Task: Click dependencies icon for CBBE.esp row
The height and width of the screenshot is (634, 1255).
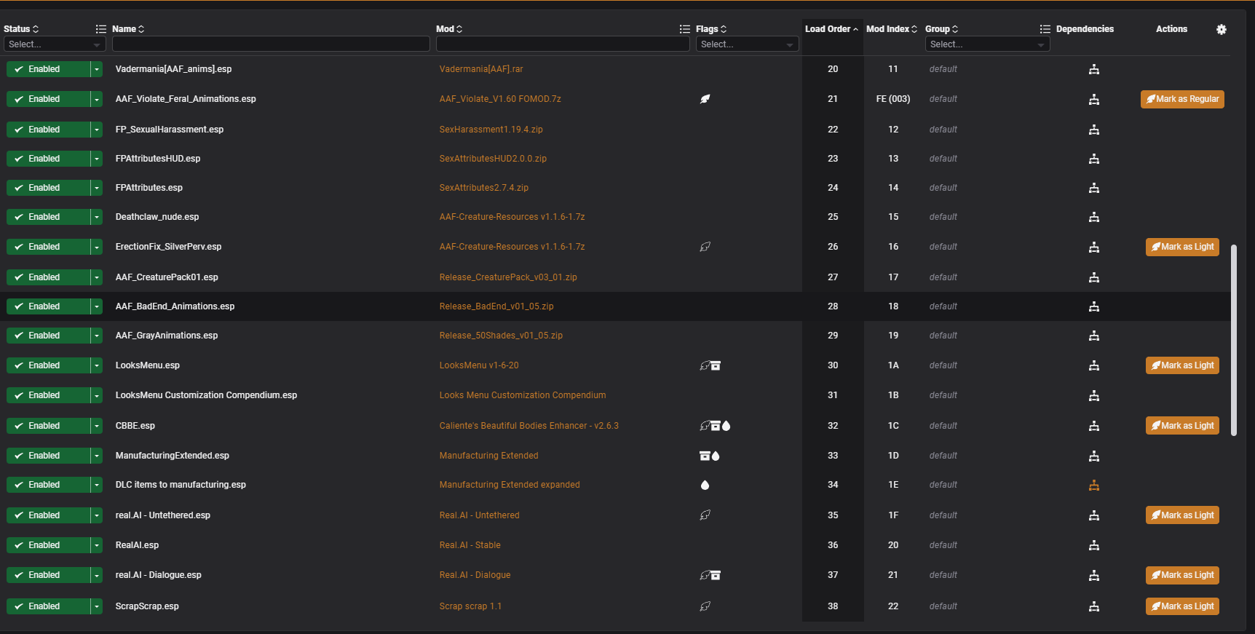Action: 1093,426
